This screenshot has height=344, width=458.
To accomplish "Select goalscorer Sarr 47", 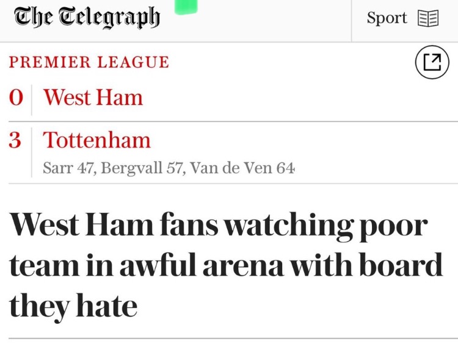I will [x=68, y=168].
